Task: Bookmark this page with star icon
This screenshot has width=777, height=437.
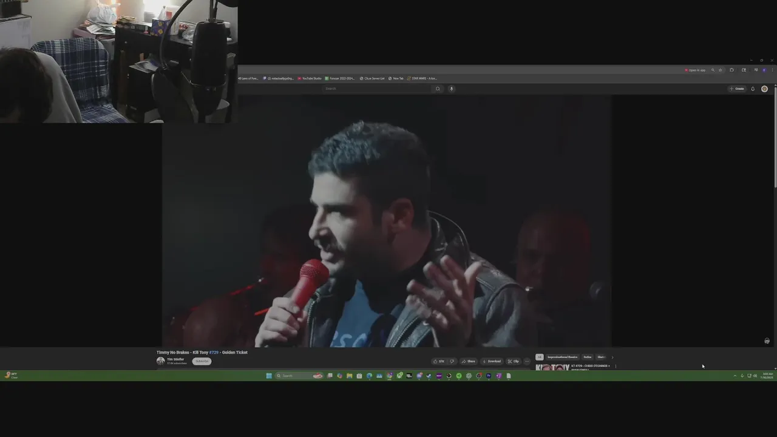Action: [721, 70]
